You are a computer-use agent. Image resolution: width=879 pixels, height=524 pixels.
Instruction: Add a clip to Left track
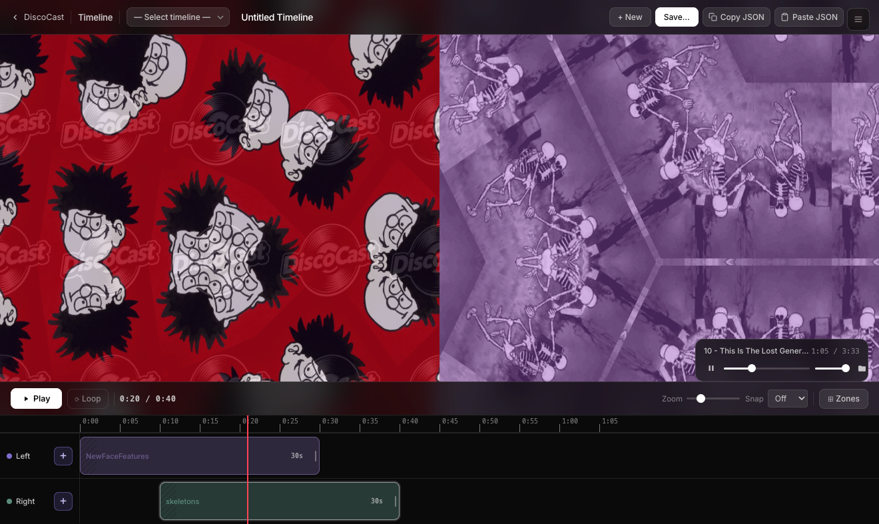coord(63,456)
